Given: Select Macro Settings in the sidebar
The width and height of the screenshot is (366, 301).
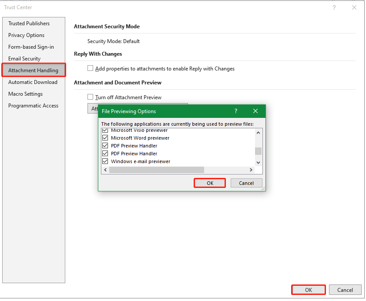Looking at the screenshot, I should pyautogui.click(x=25, y=94).
